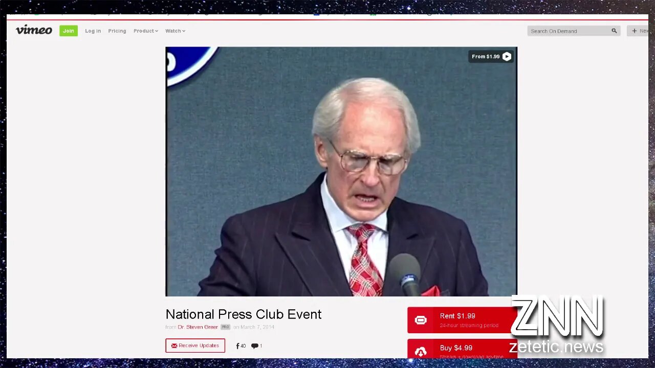Viewport: 655px width, 368px height.
Task: Go to the Pricing page
Action: 117,31
